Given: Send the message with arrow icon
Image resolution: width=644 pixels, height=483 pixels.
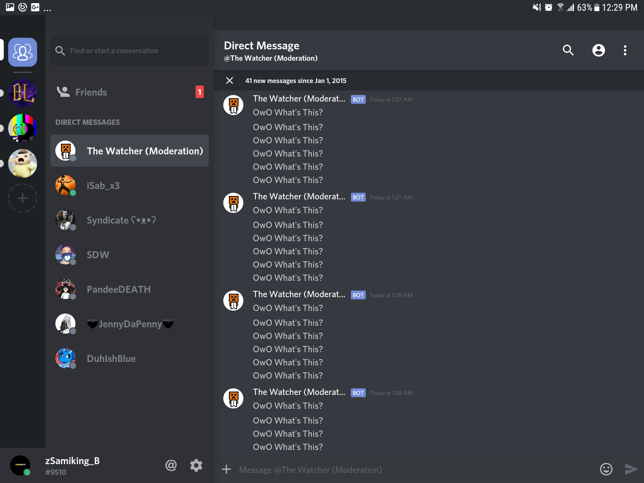Looking at the screenshot, I should [x=631, y=469].
